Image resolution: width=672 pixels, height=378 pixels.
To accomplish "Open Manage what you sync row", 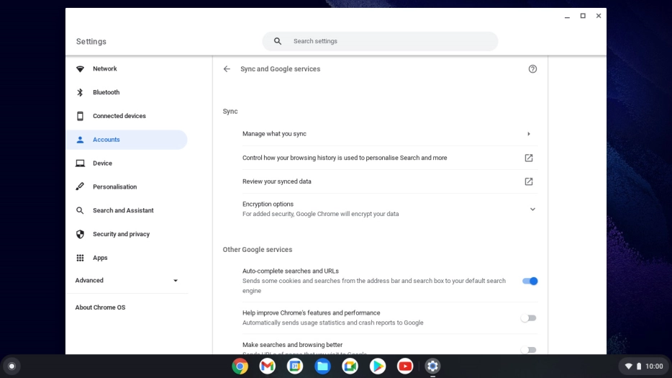I will [x=389, y=134].
